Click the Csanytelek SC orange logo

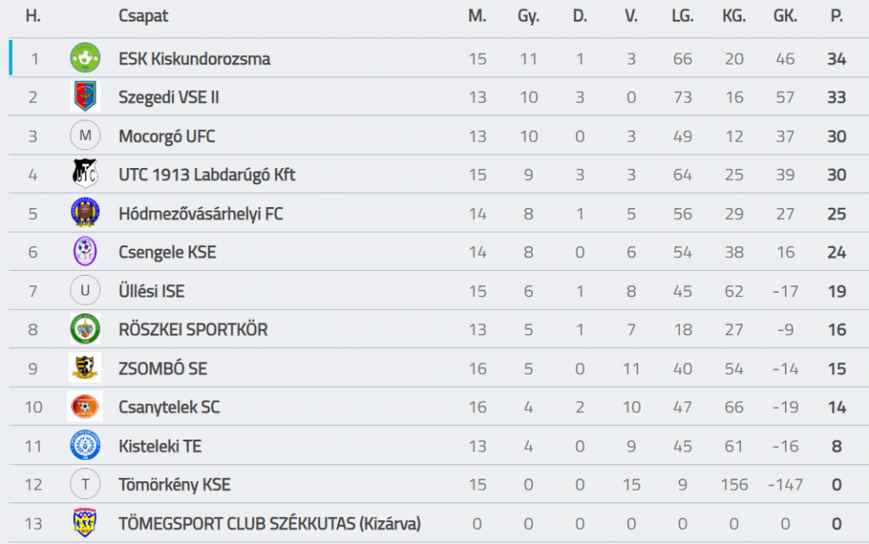click(x=85, y=407)
